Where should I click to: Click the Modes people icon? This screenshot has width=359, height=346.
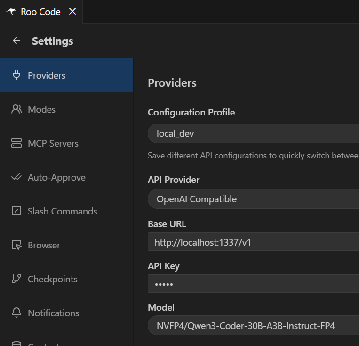[16, 109]
